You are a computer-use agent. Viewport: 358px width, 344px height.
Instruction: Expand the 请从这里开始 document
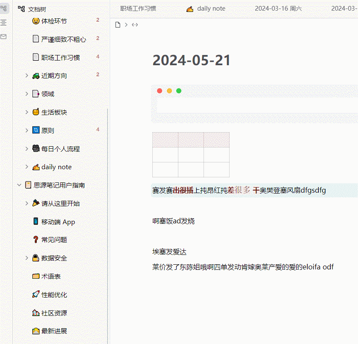26,203
